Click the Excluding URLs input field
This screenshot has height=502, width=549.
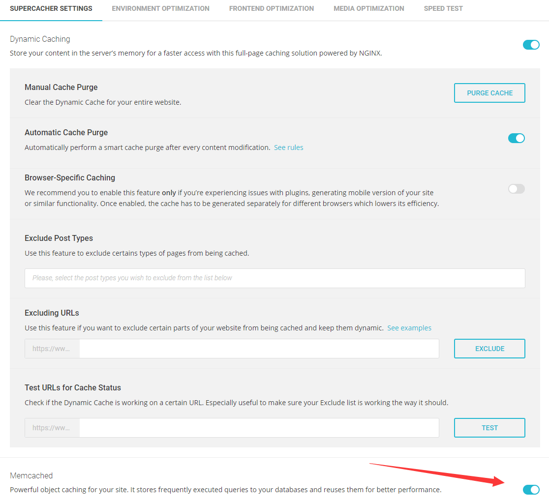click(259, 349)
